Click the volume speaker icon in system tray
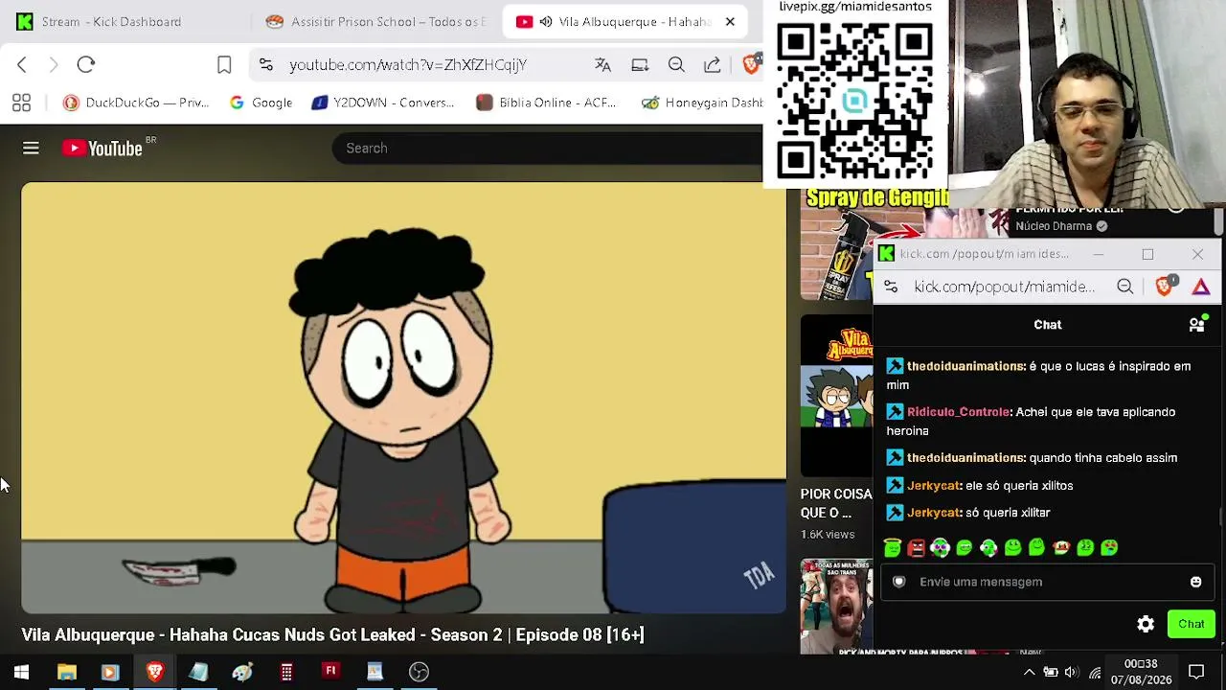Viewport: 1226px width, 690px height. [x=1071, y=672]
